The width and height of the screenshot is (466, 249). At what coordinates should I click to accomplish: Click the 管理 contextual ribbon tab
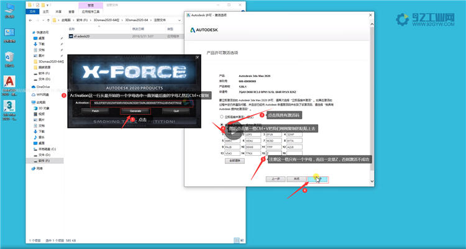pos(91,6)
